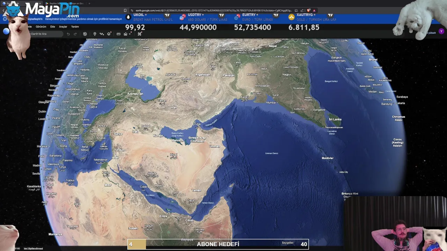
Task: Click the Moritanya label on the map
Action: pos(55,234)
